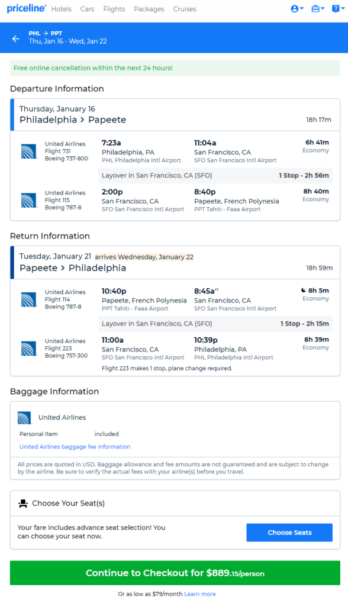This screenshot has height=606, width=348.
Task: Open the My Trips briefcase dropdown
Action: point(318,8)
